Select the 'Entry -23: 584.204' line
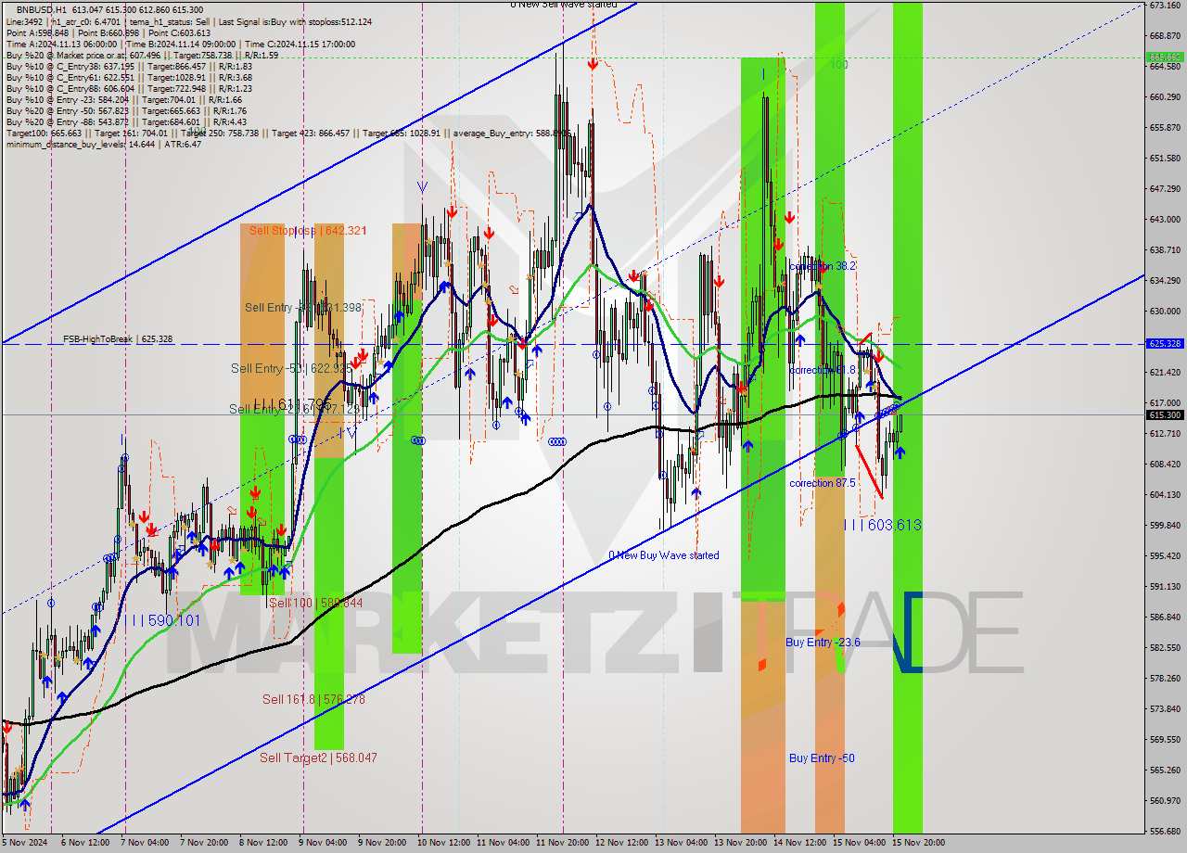Viewport: 1187px width, 853px height. (x=123, y=99)
